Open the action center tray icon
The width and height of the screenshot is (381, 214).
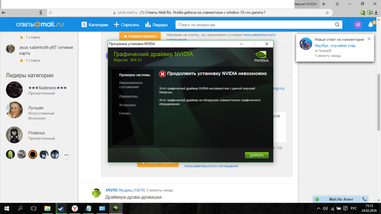click(x=345, y=208)
